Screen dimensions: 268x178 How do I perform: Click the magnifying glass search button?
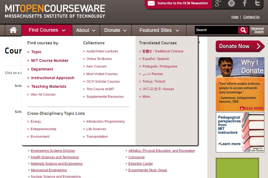click(243, 30)
